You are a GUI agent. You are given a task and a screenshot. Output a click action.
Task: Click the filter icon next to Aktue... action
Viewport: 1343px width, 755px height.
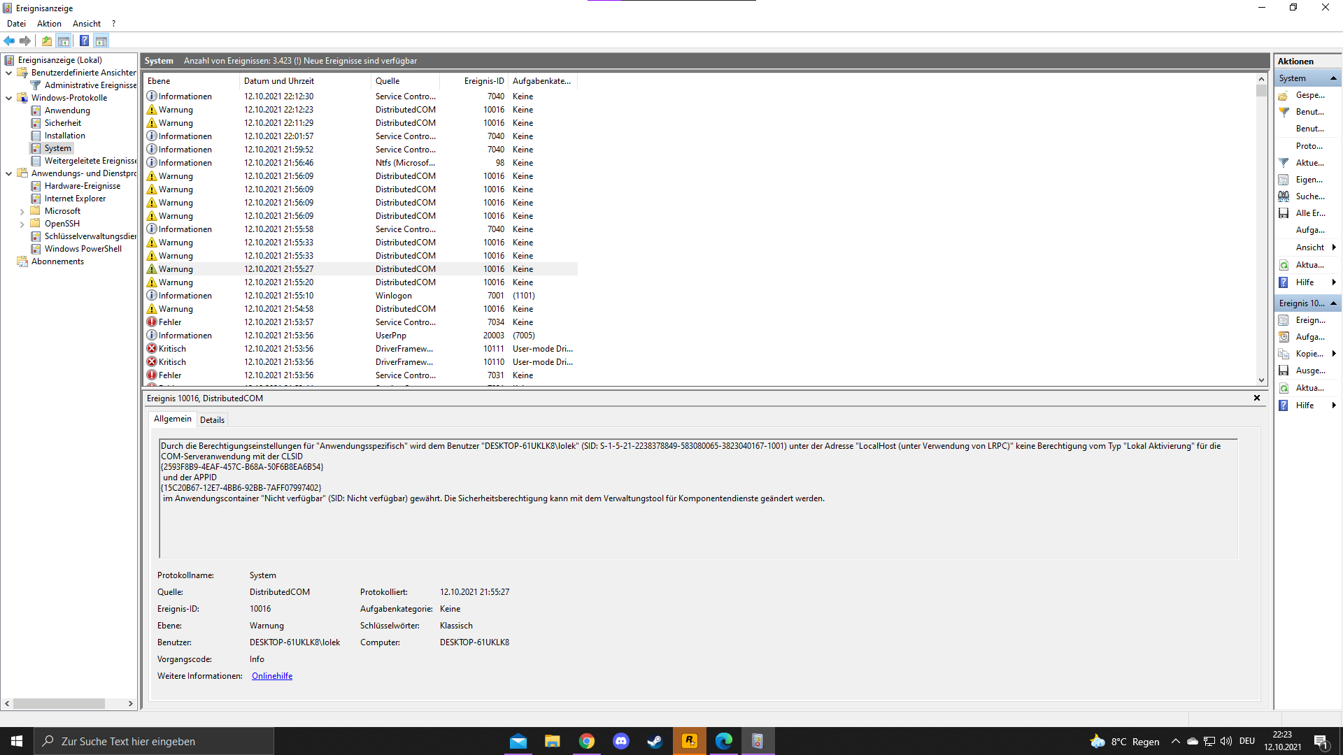coord(1284,163)
